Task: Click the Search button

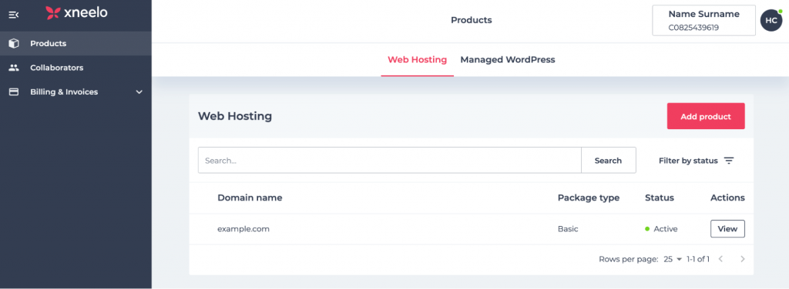Action: point(609,161)
